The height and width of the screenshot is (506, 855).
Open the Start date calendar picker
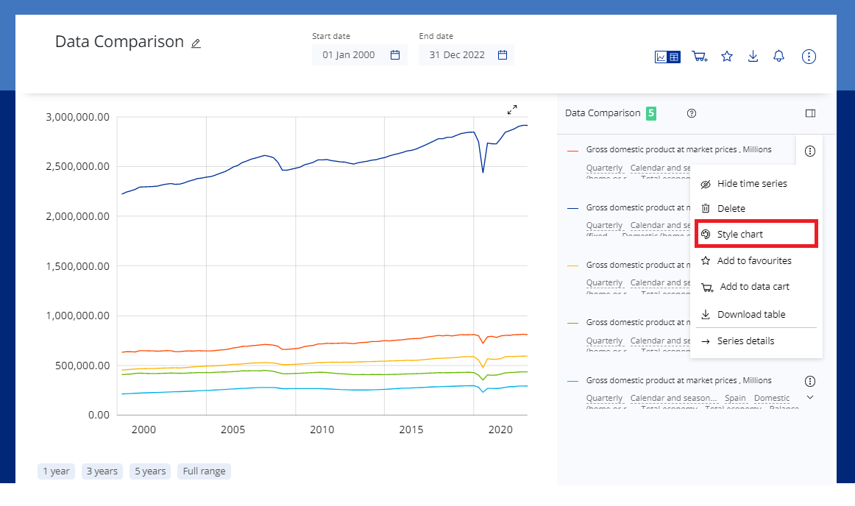(x=395, y=54)
